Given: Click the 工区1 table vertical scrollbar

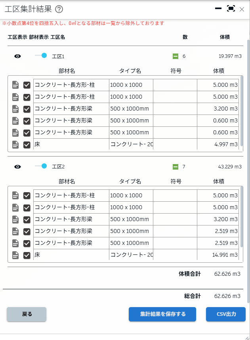Looking at the screenshot, I should (242, 111).
